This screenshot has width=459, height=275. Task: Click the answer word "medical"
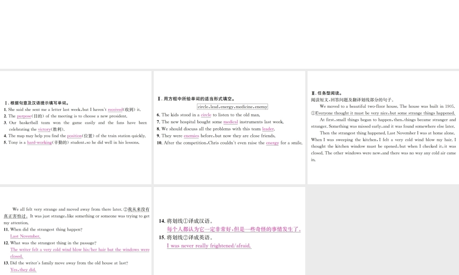[x=231, y=122]
